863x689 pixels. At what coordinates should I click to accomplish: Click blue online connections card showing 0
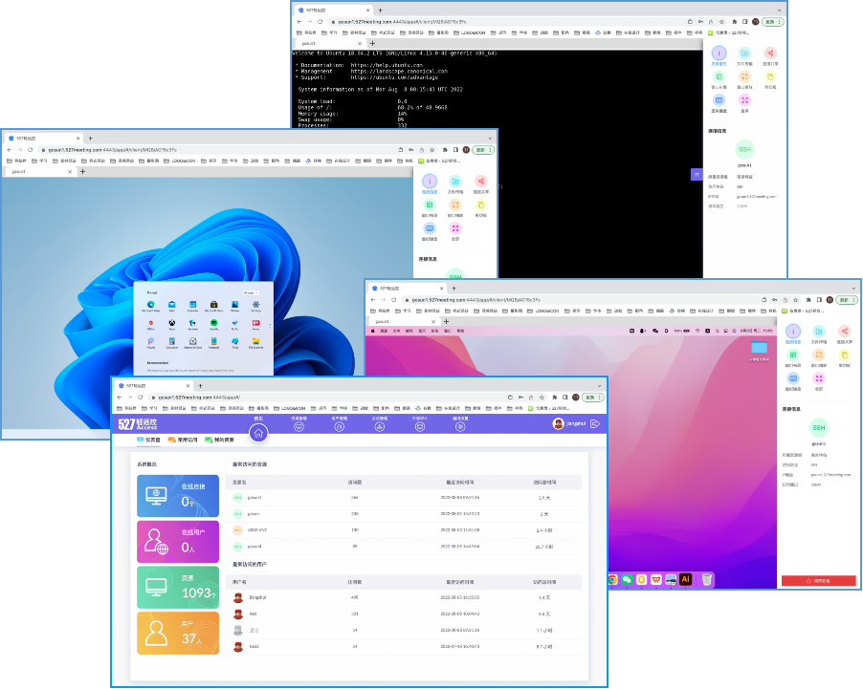click(178, 495)
